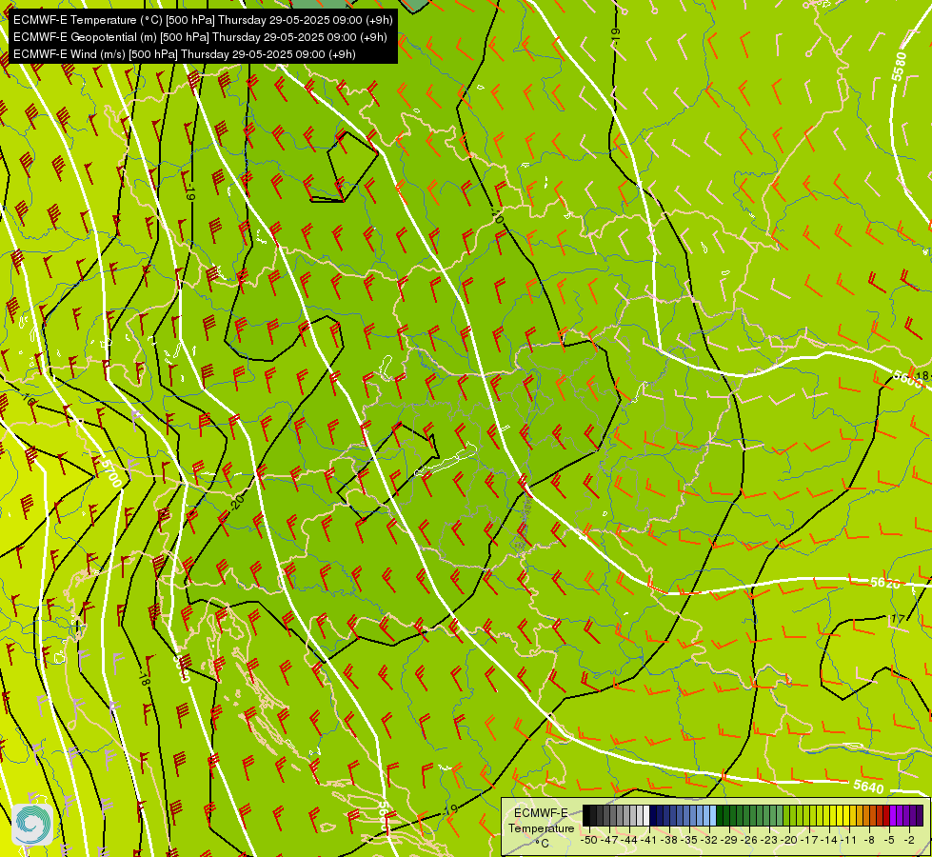The height and width of the screenshot is (857, 932).
Task: Click the -23 value on the temperature scale
Action: [768, 841]
